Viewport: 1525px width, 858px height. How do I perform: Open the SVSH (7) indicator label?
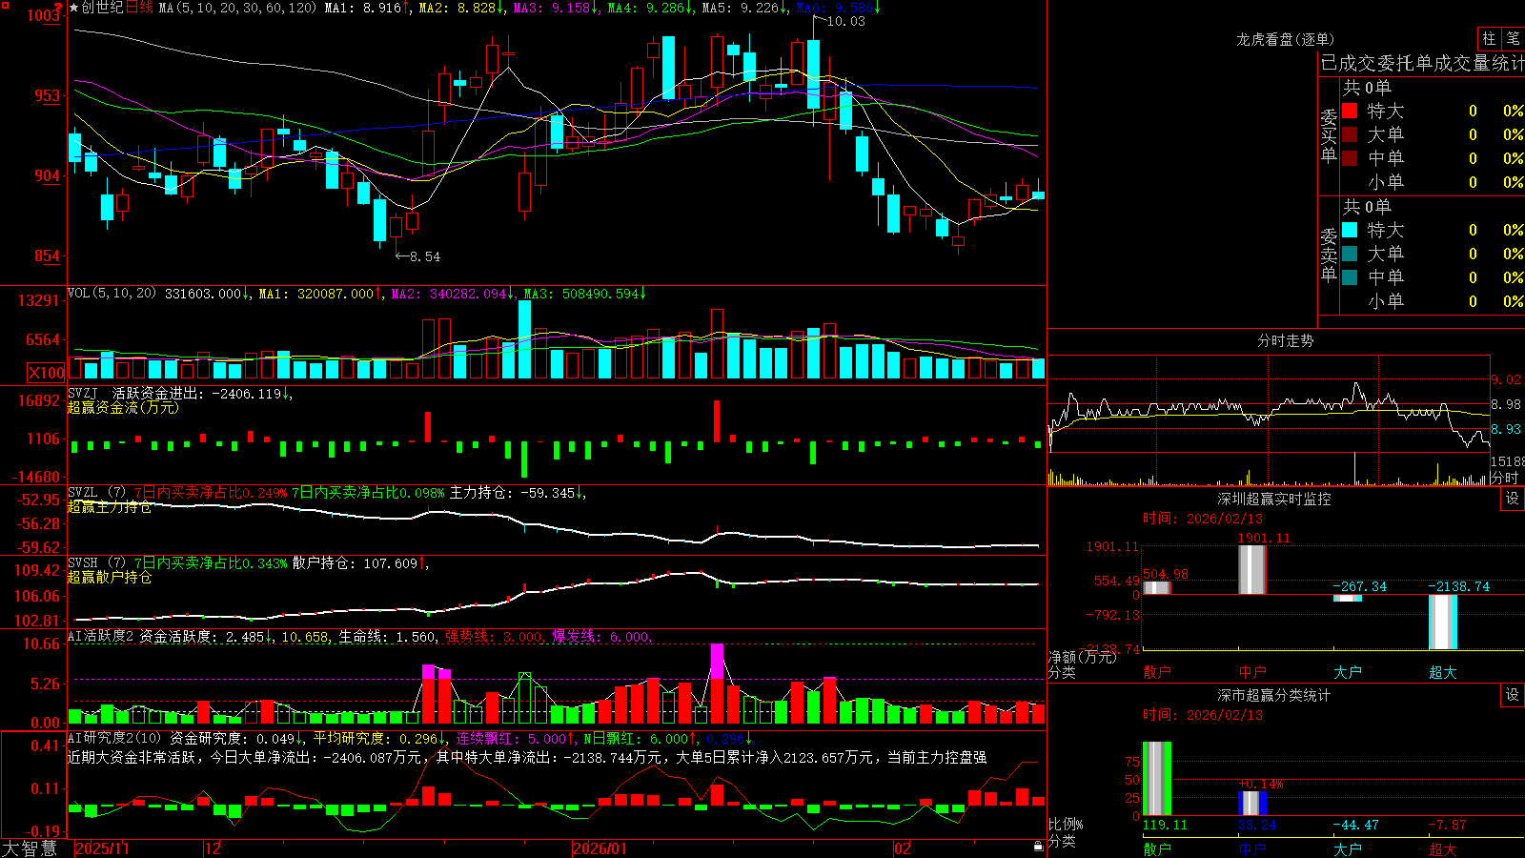click(96, 563)
